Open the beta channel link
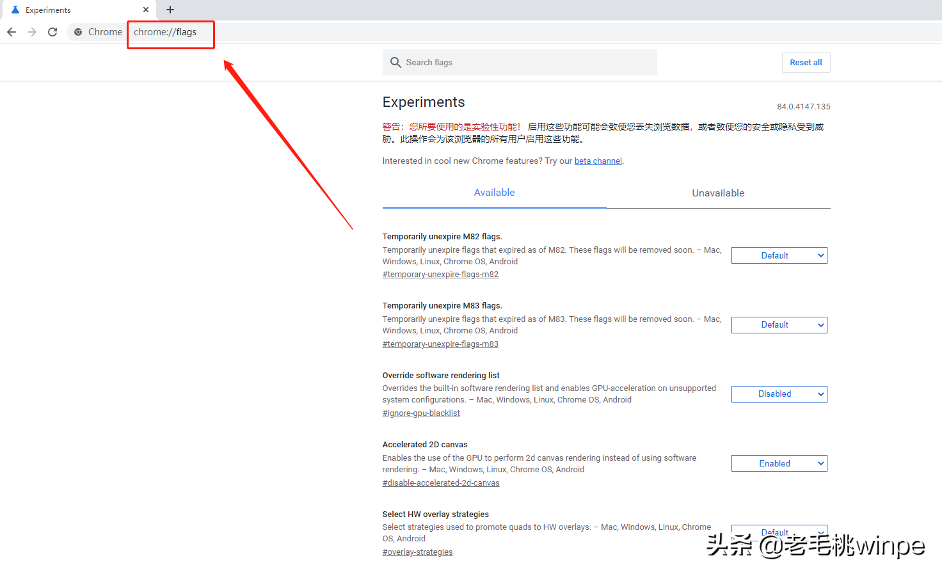Image resolution: width=942 pixels, height=574 pixels. (598, 161)
